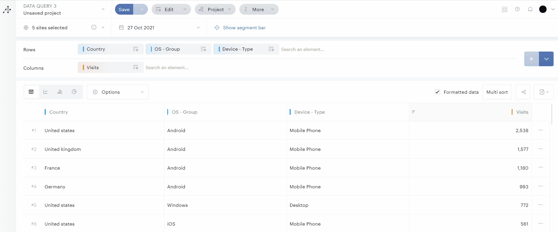Open settings icon on Country row chip

click(x=135, y=49)
